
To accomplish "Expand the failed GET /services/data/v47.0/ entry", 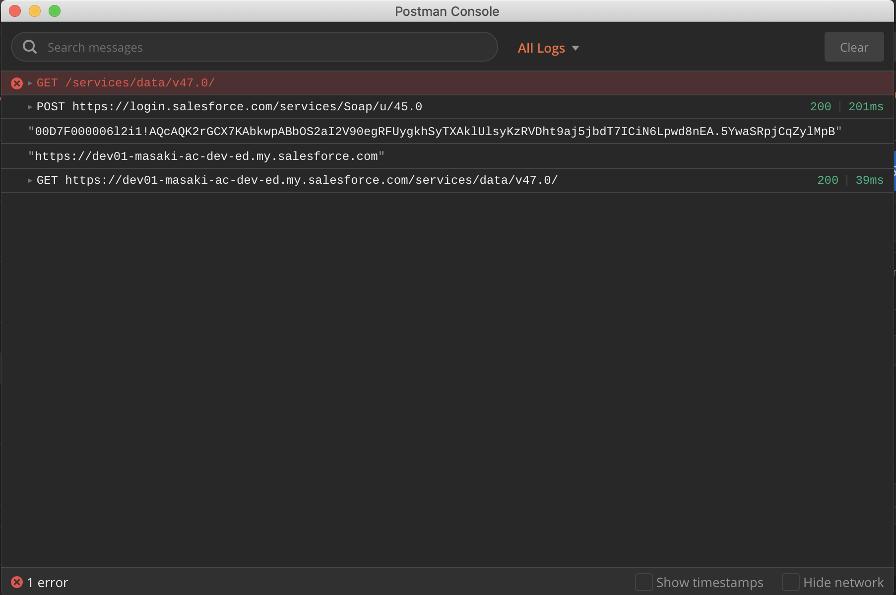I will coord(30,83).
